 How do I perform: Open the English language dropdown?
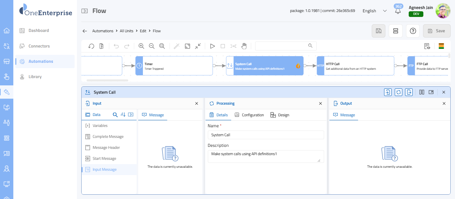(x=374, y=11)
